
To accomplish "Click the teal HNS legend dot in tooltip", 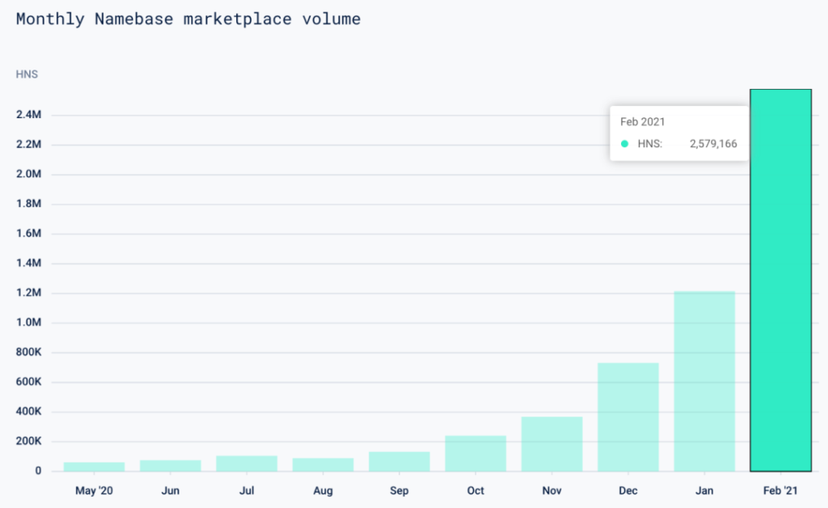I will coord(625,144).
